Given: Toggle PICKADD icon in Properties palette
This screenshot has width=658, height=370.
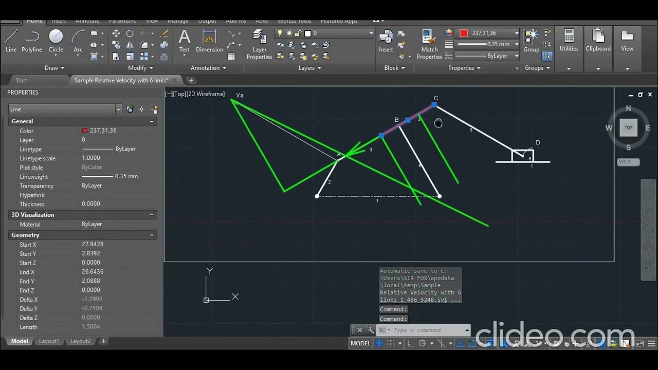Looking at the screenshot, I should (x=130, y=109).
